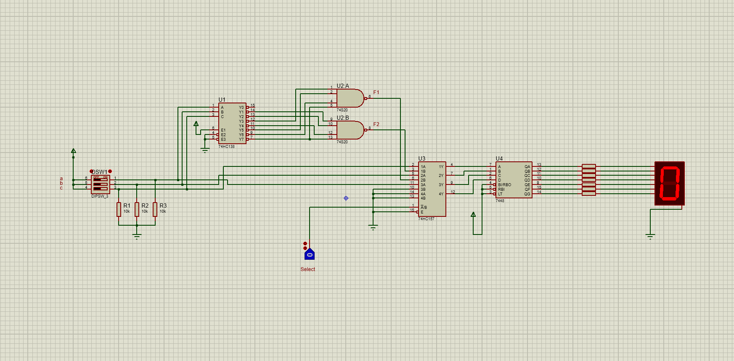This screenshot has width=734, height=361.
Task: Click the R1 reference label
Action: (x=127, y=206)
